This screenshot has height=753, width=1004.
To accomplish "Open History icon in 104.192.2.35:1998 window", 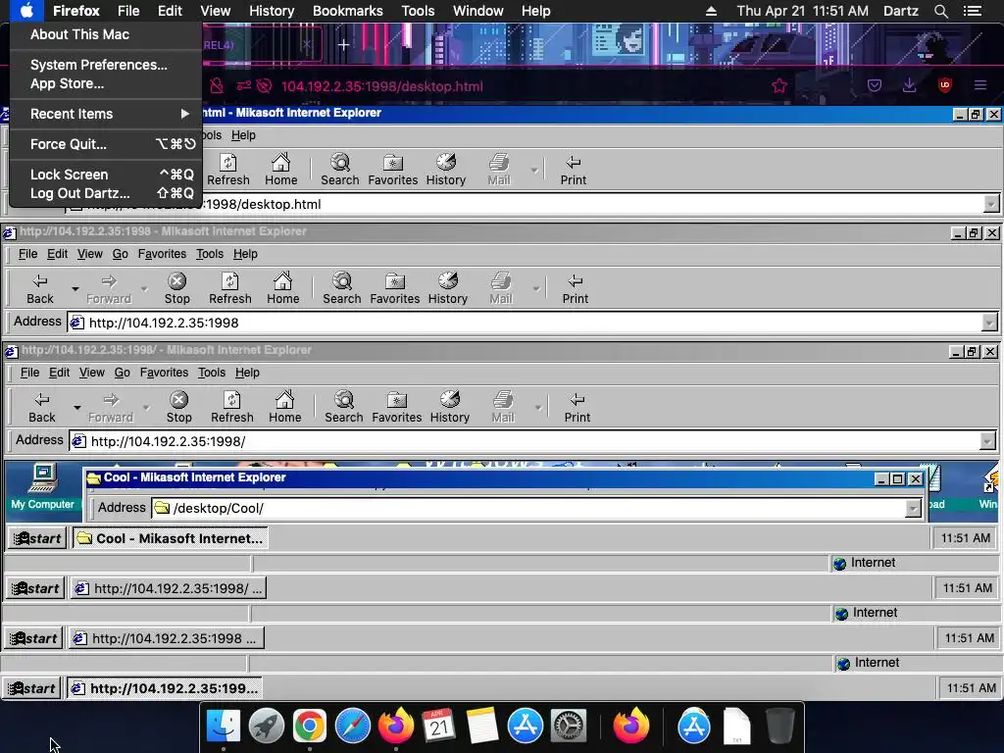I will point(447,289).
